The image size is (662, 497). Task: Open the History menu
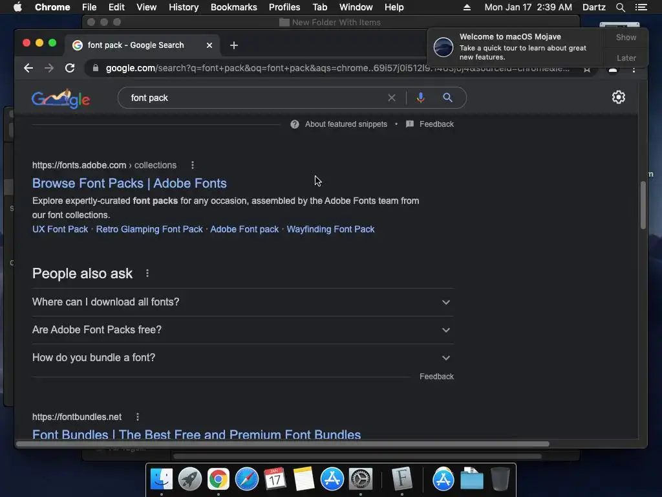pos(184,7)
